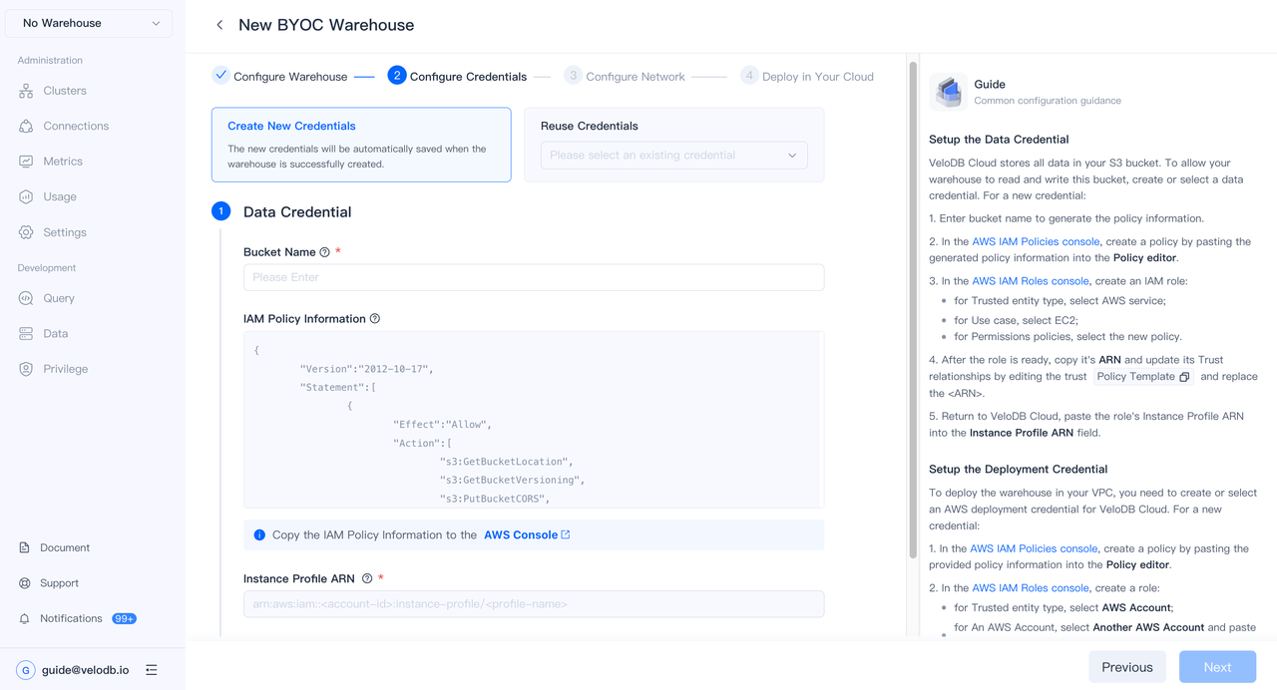Go to the Configure Warehouse step

click(x=289, y=77)
